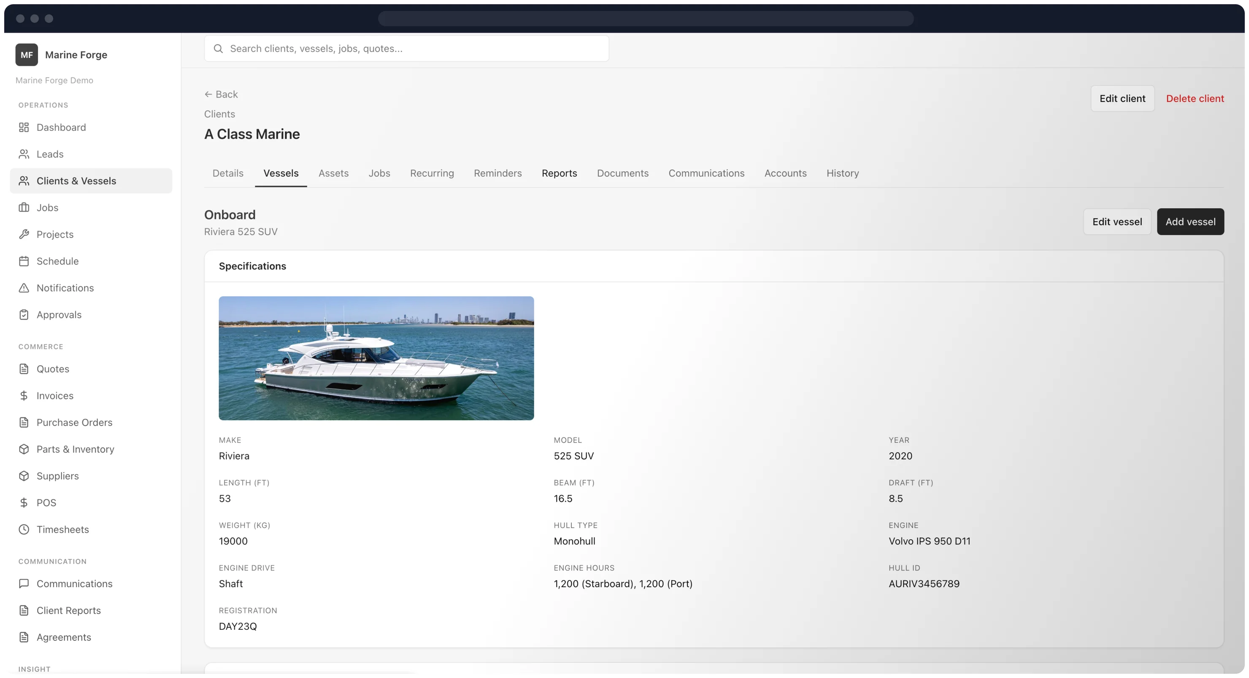Open Leads in the sidebar

[x=91, y=154]
